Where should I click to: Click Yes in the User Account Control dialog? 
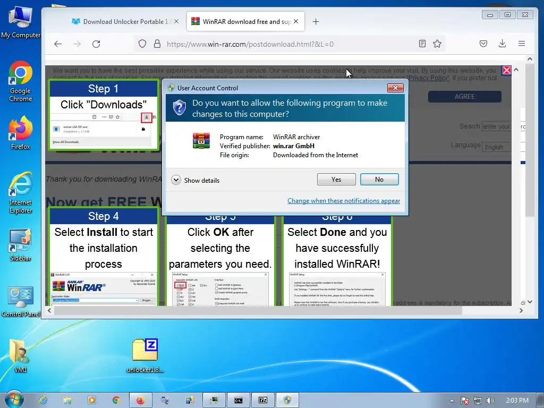click(336, 180)
